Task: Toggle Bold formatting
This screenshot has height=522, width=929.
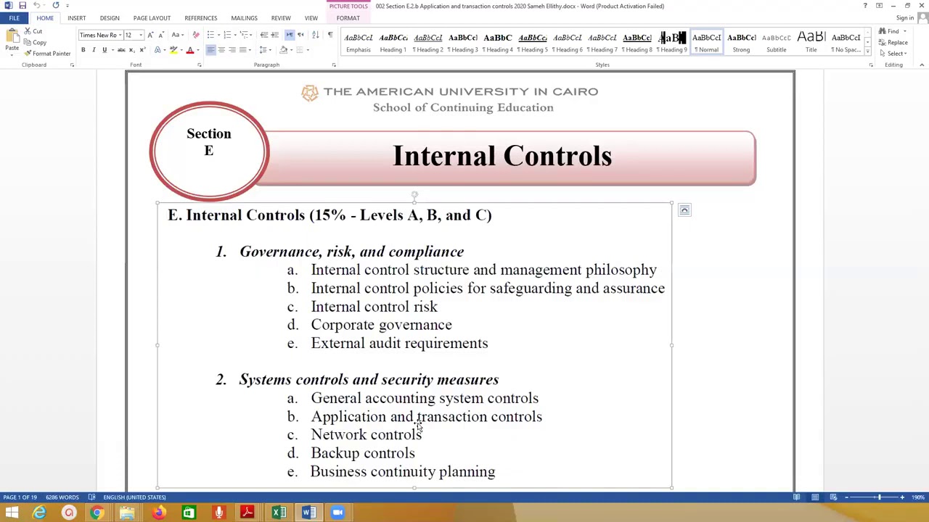Action: coord(83,50)
